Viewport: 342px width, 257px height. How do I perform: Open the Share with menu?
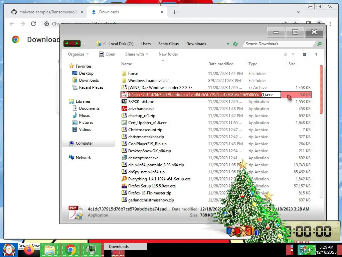tap(137, 54)
